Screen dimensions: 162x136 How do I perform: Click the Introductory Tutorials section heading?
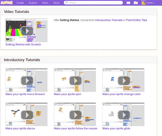coord(22,60)
